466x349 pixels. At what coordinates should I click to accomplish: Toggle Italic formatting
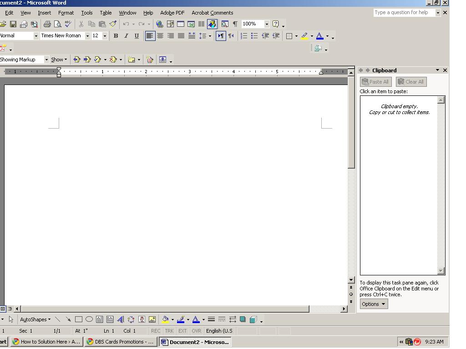(127, 36)
